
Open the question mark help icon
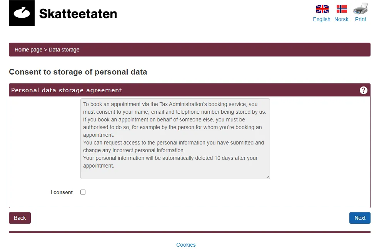click(363, 90)
